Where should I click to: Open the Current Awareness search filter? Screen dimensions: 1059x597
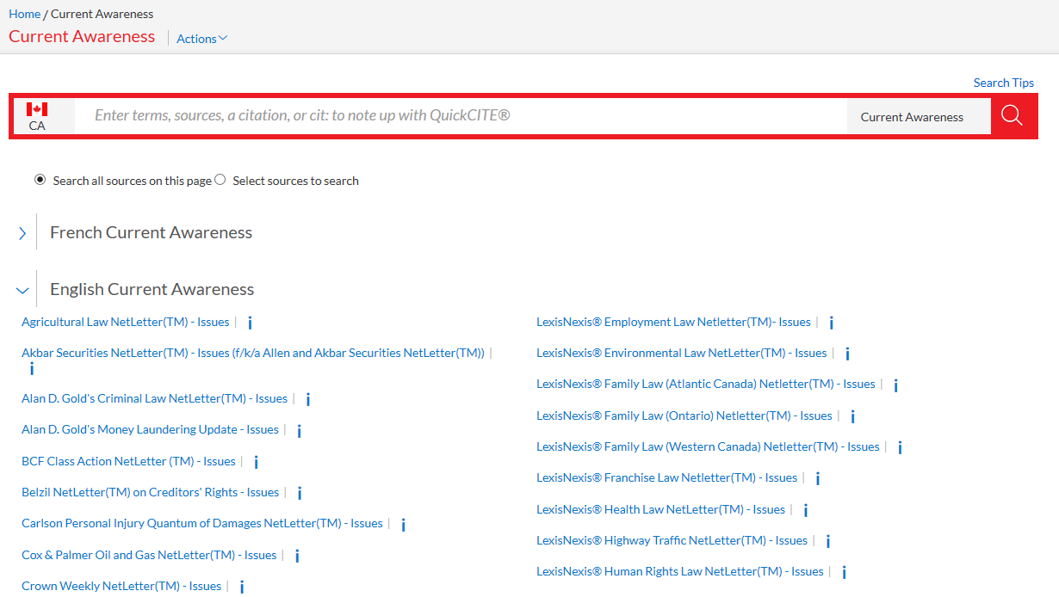[x=919, y=116]
